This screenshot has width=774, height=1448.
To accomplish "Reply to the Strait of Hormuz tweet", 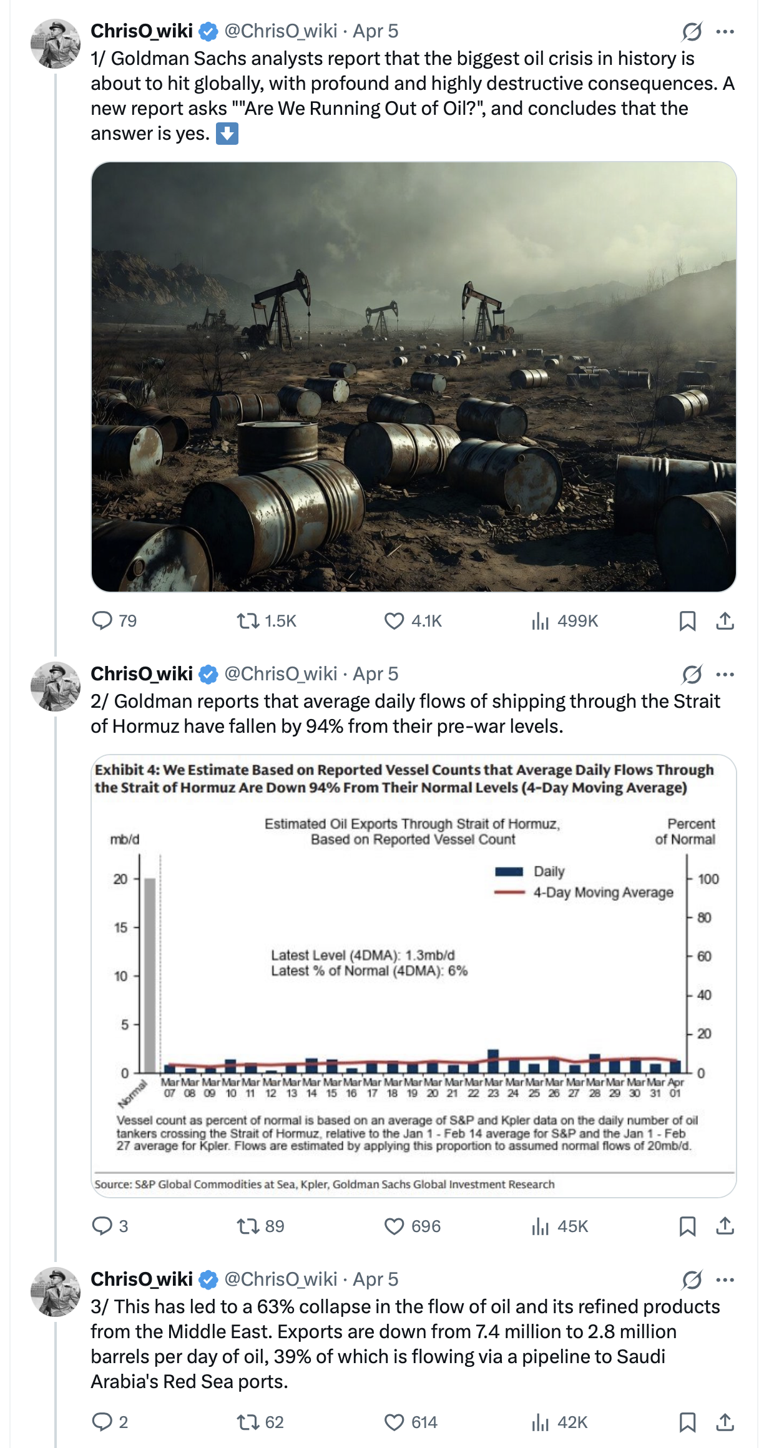I will pos(102,1226).
